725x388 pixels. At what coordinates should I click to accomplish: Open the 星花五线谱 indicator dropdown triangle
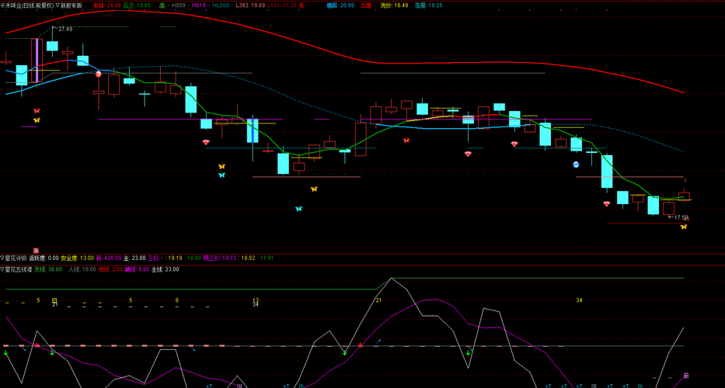2,269
